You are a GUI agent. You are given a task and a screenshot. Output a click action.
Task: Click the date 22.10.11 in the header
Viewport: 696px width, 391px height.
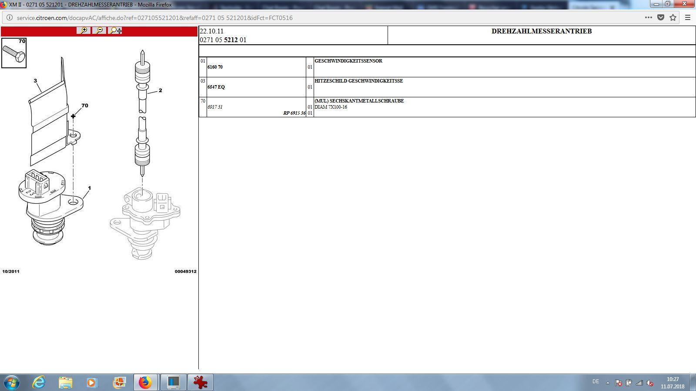coord(211,31)
